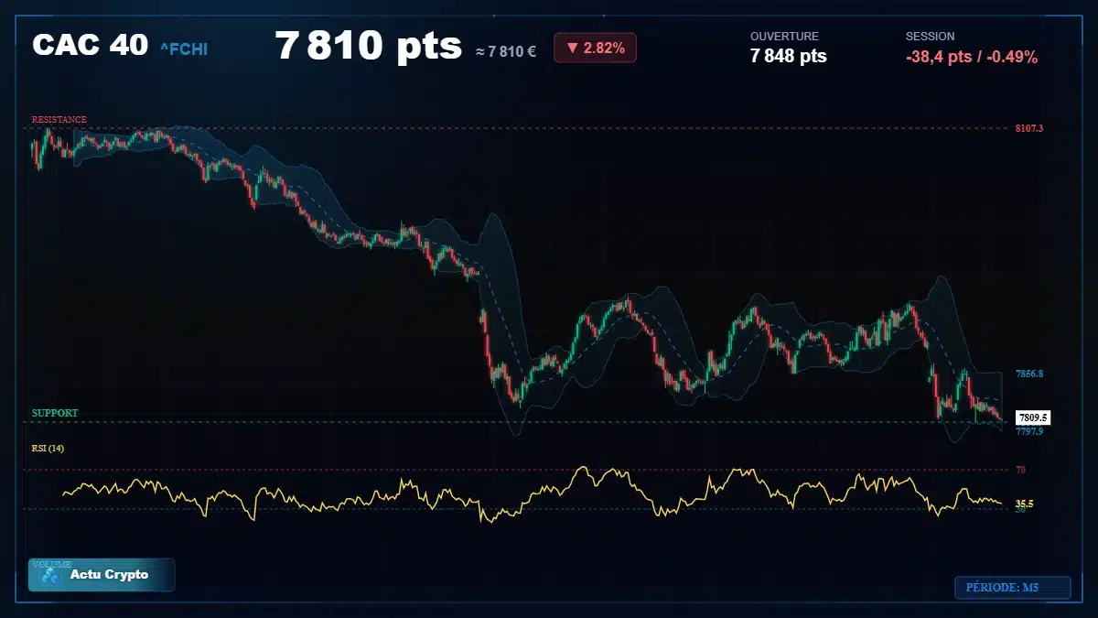
Task: Open the Actu Crypto badge
Action: pyautogui.click(x=102, y=575)
